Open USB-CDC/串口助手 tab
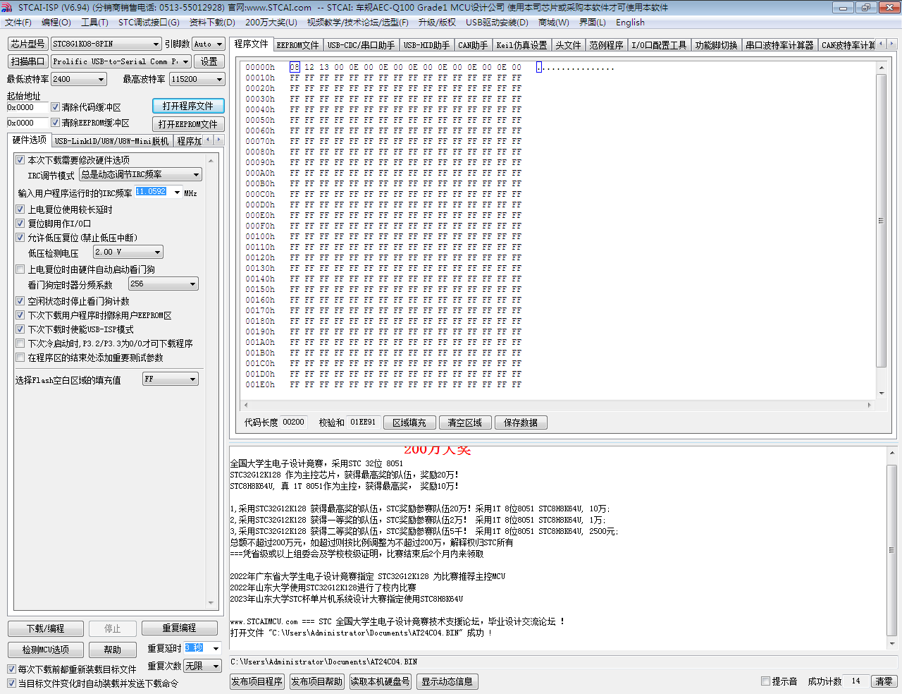This screenshot has height=694, width=902. [361, 45]
